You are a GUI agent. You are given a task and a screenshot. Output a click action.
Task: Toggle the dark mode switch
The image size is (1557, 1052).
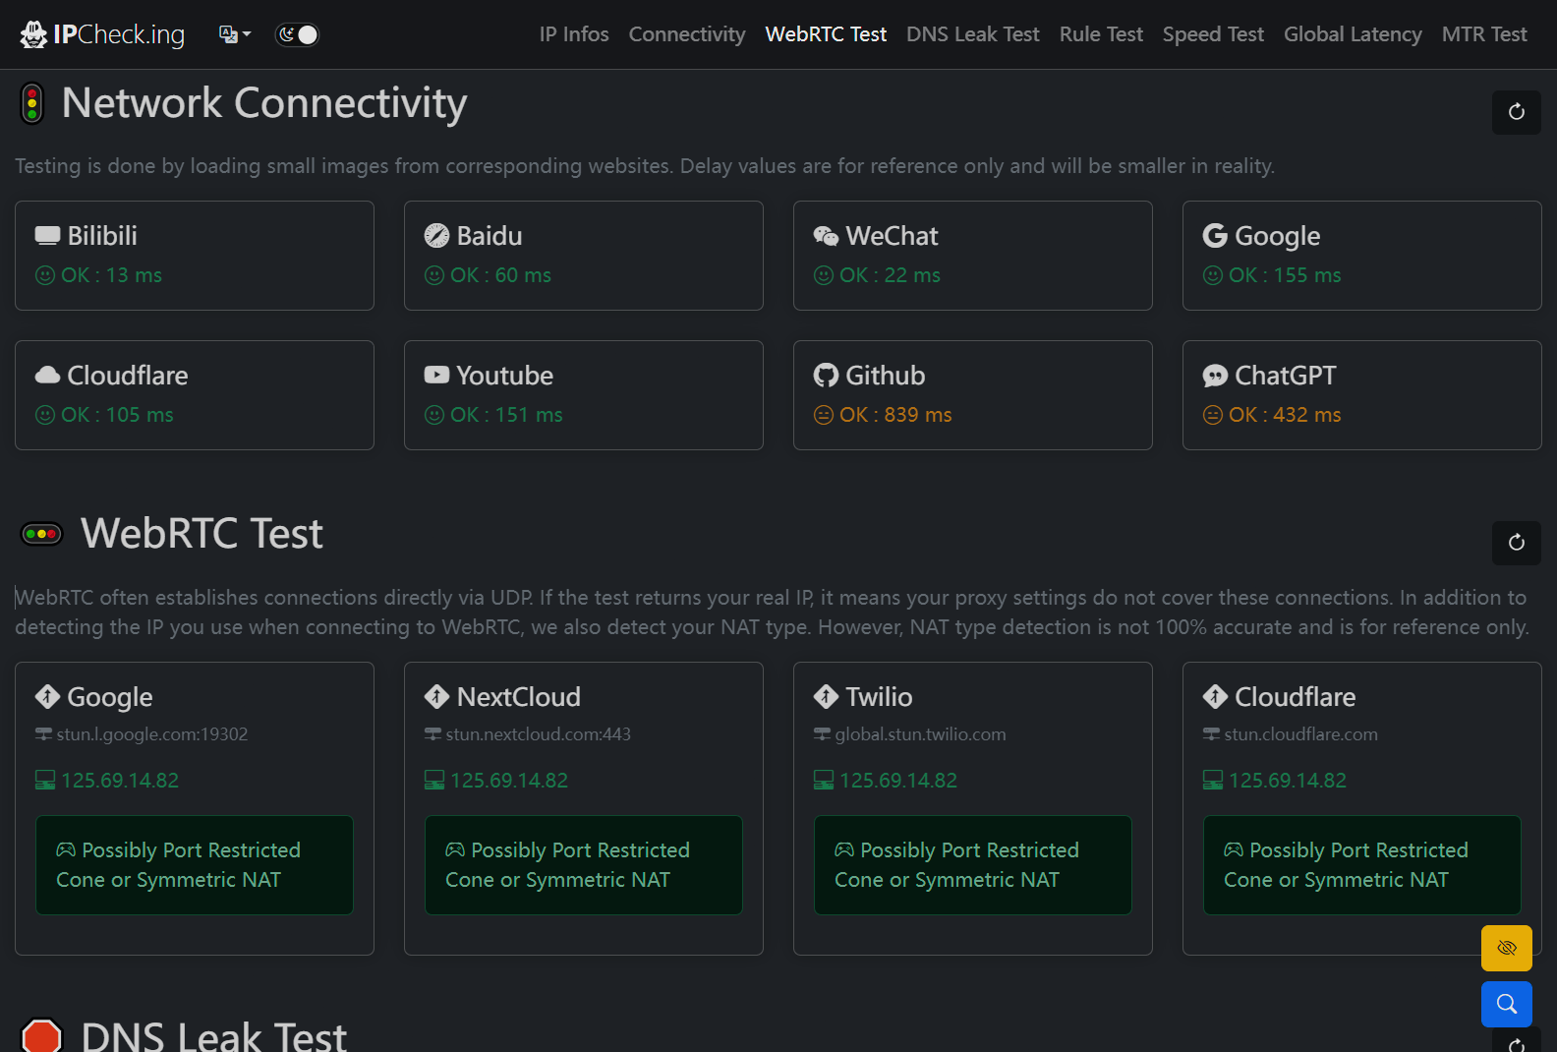tap(297, 34)
